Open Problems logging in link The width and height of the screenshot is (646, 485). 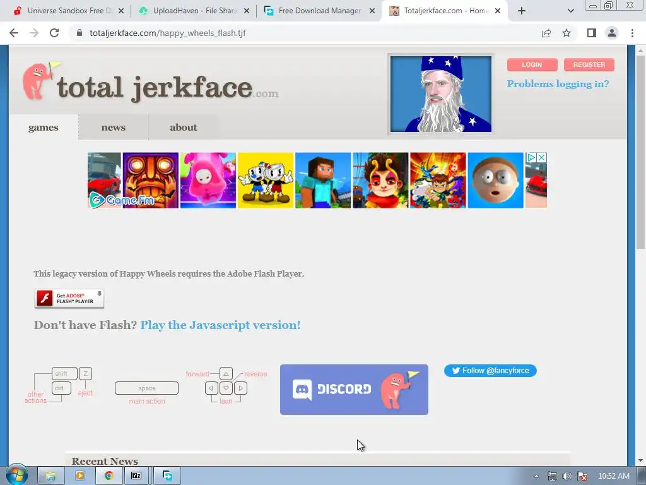(x=558, y=84)
